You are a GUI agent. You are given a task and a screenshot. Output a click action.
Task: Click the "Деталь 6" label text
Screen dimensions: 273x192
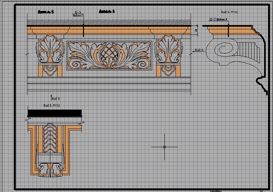pyautogui.click(x=107, y=12)
